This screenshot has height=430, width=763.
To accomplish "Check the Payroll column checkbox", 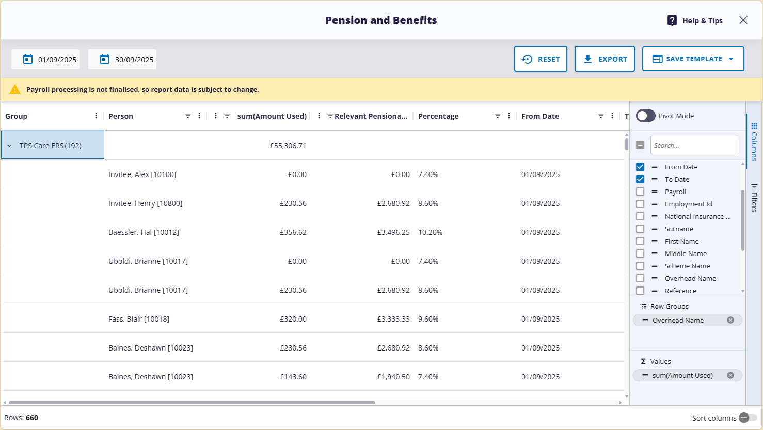I will coord(640,192).
